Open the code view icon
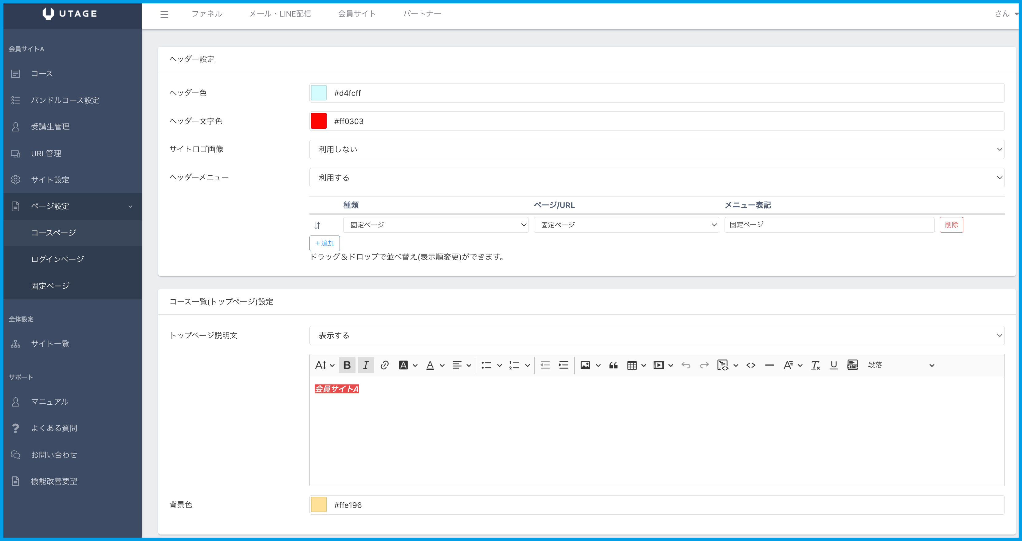This screenshot has width=1022, height=541. point(751,365)
